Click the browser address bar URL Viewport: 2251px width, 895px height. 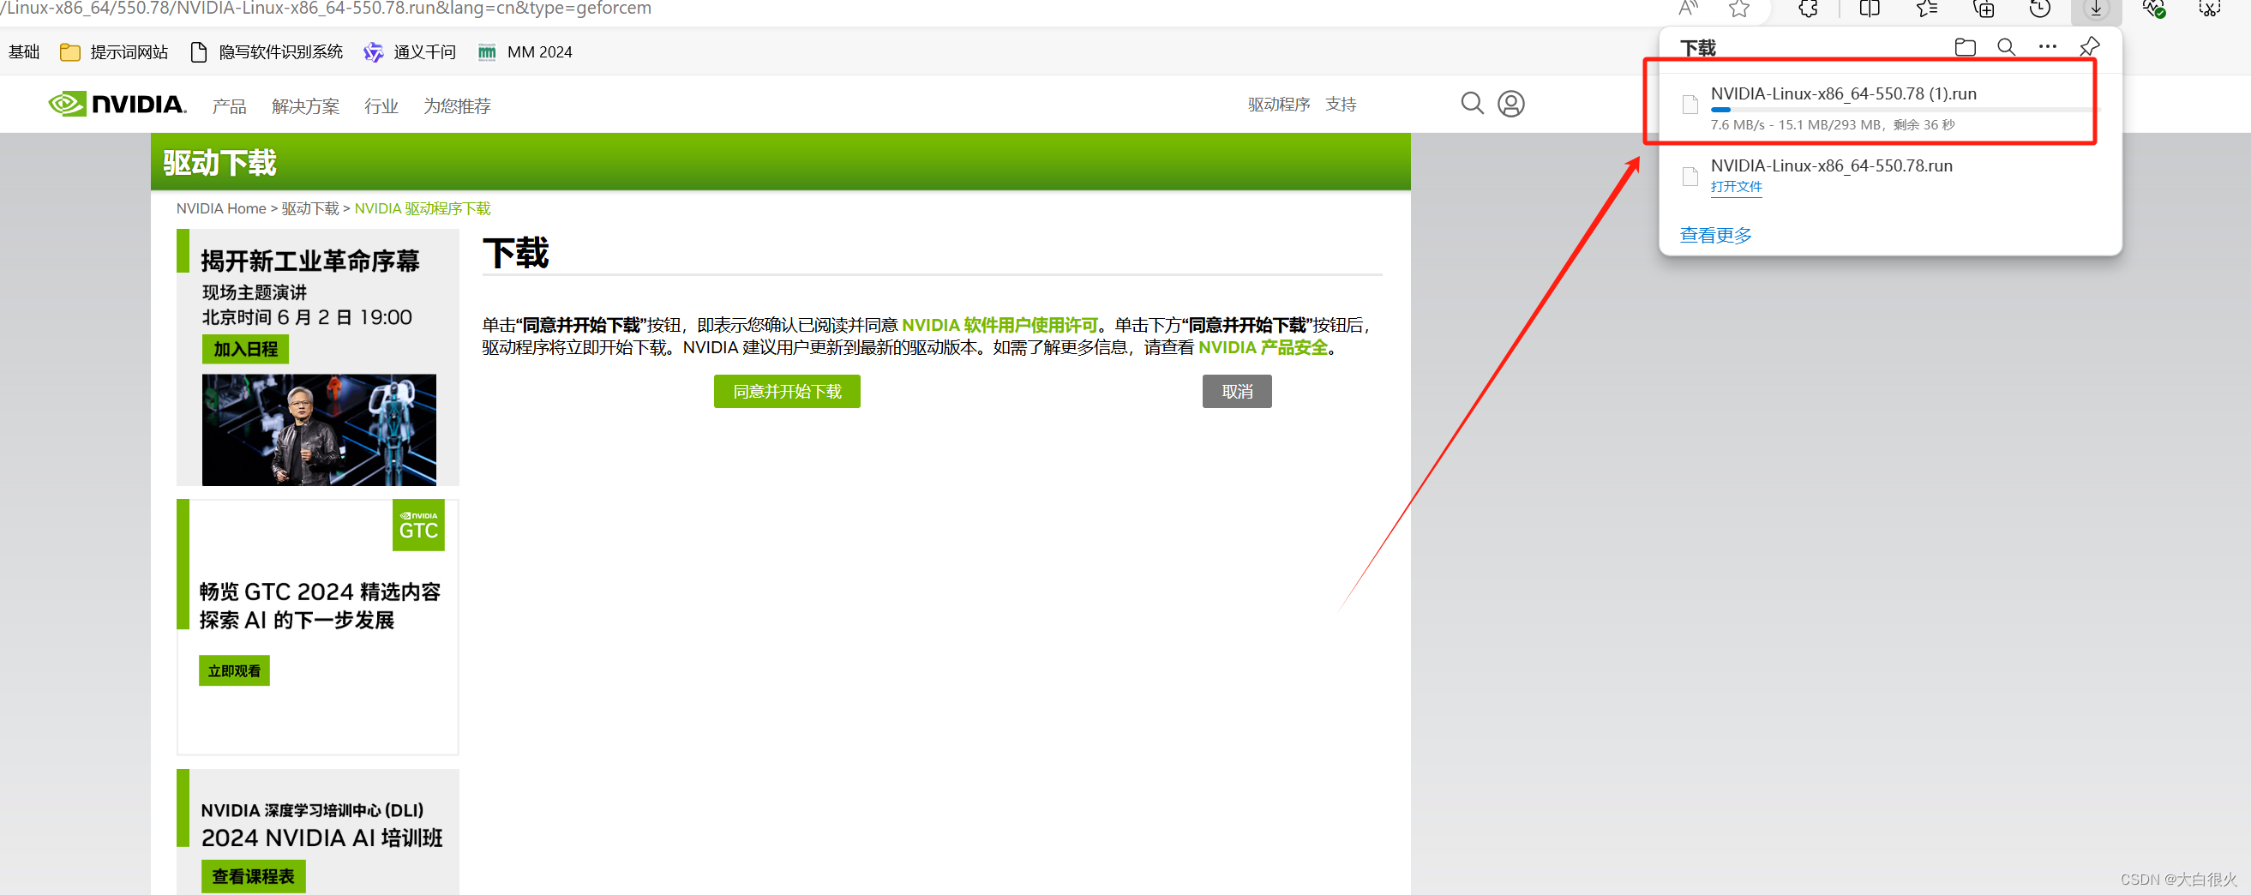(325, 9)
